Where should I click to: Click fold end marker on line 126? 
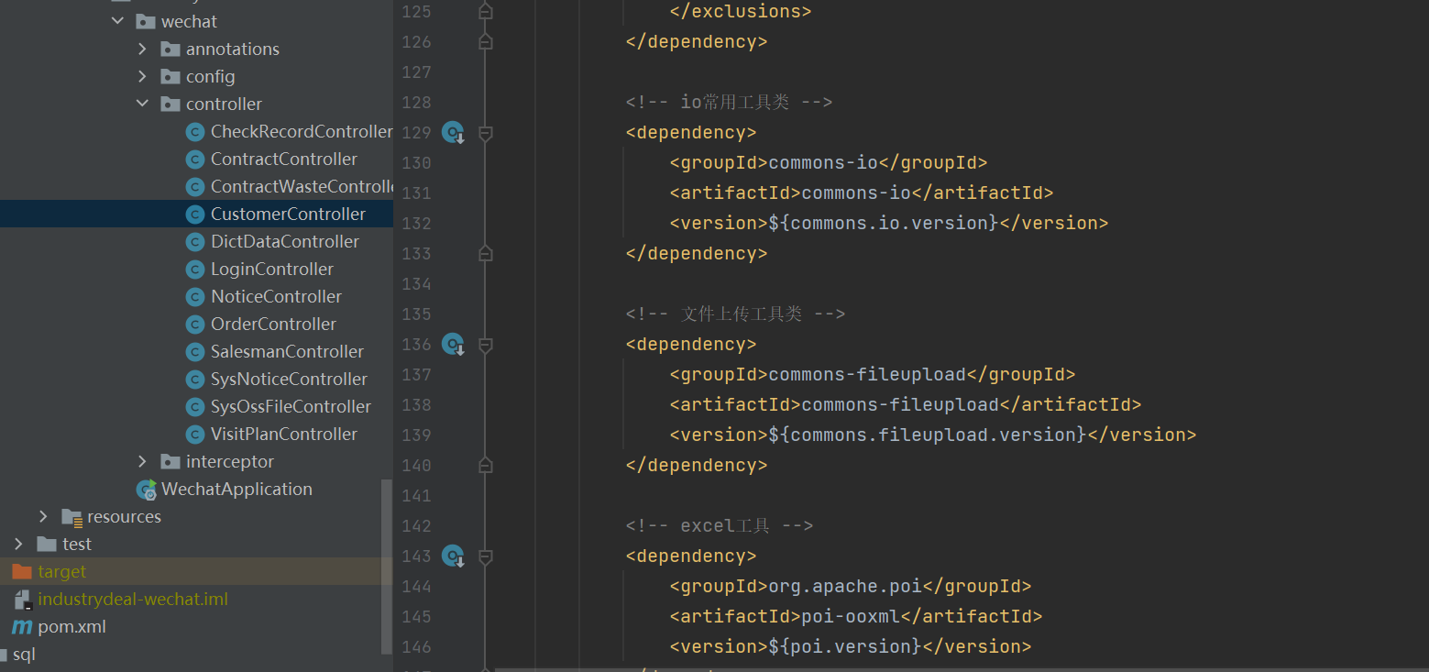click(x=486, y=41)
